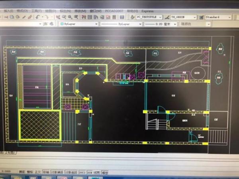Image resolution: width=239 pixels, height=179 pixels.
Task: Click the Undo arrow icon
Action: click(38, 17)
